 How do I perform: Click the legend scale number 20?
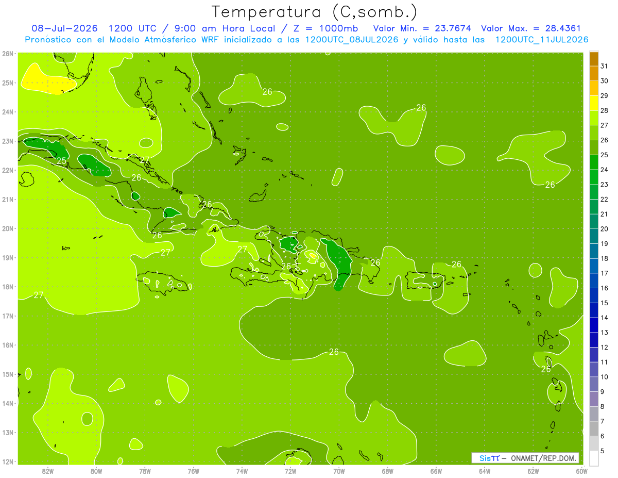point(605,229)
